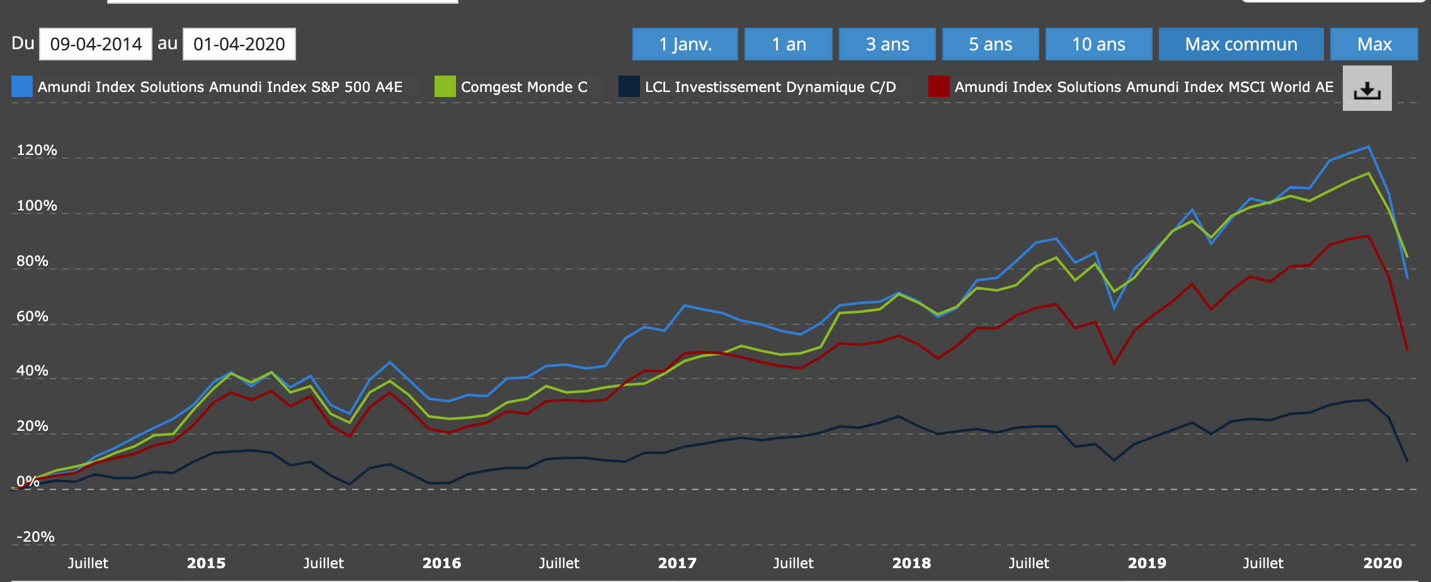Download the chart using the download icon
Viewport: 1431px width, 582px height.
tap(1367, 88)
